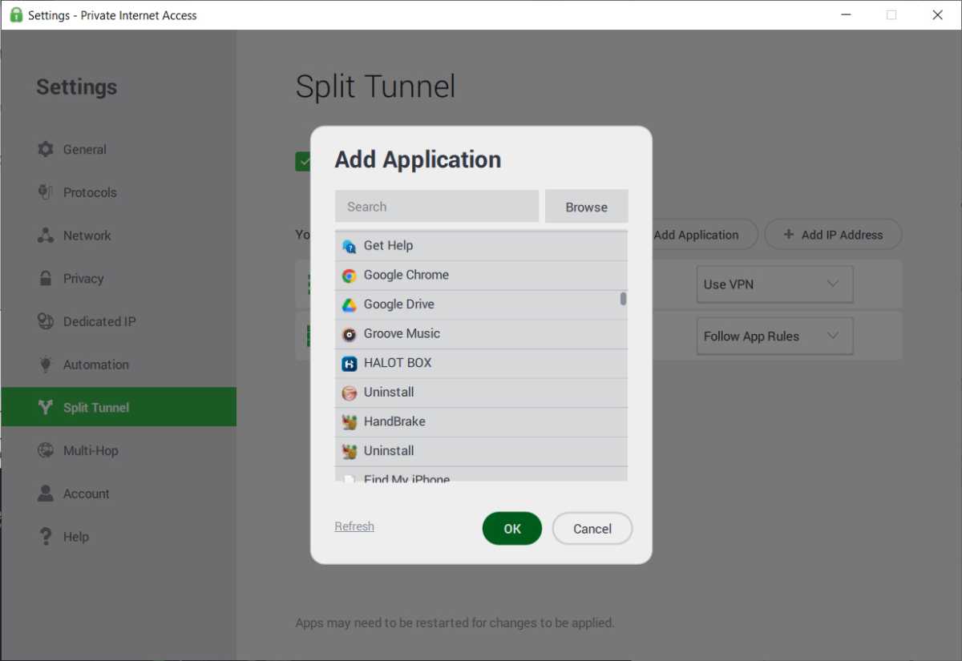
Task: Choose the HandBrake app icon
Action: click(x=349, y=421)
